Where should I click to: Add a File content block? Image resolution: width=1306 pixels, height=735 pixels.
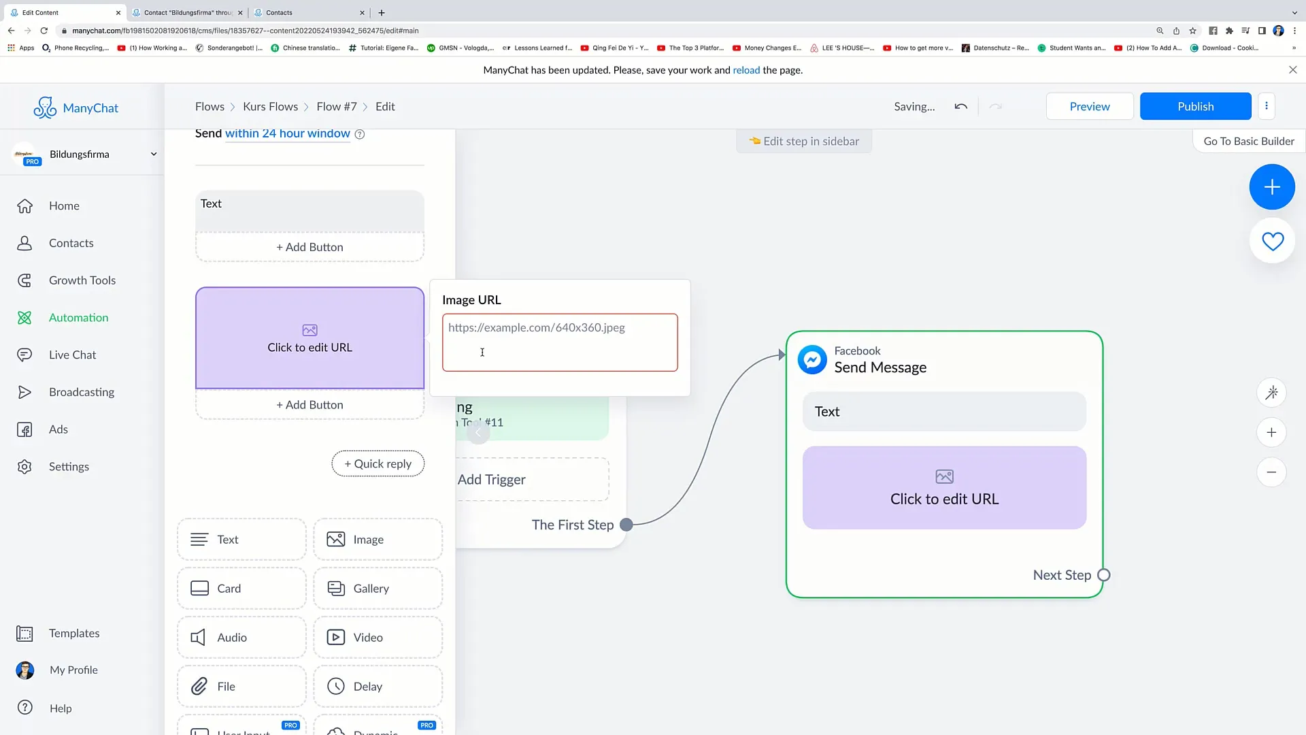pos(241,687)
